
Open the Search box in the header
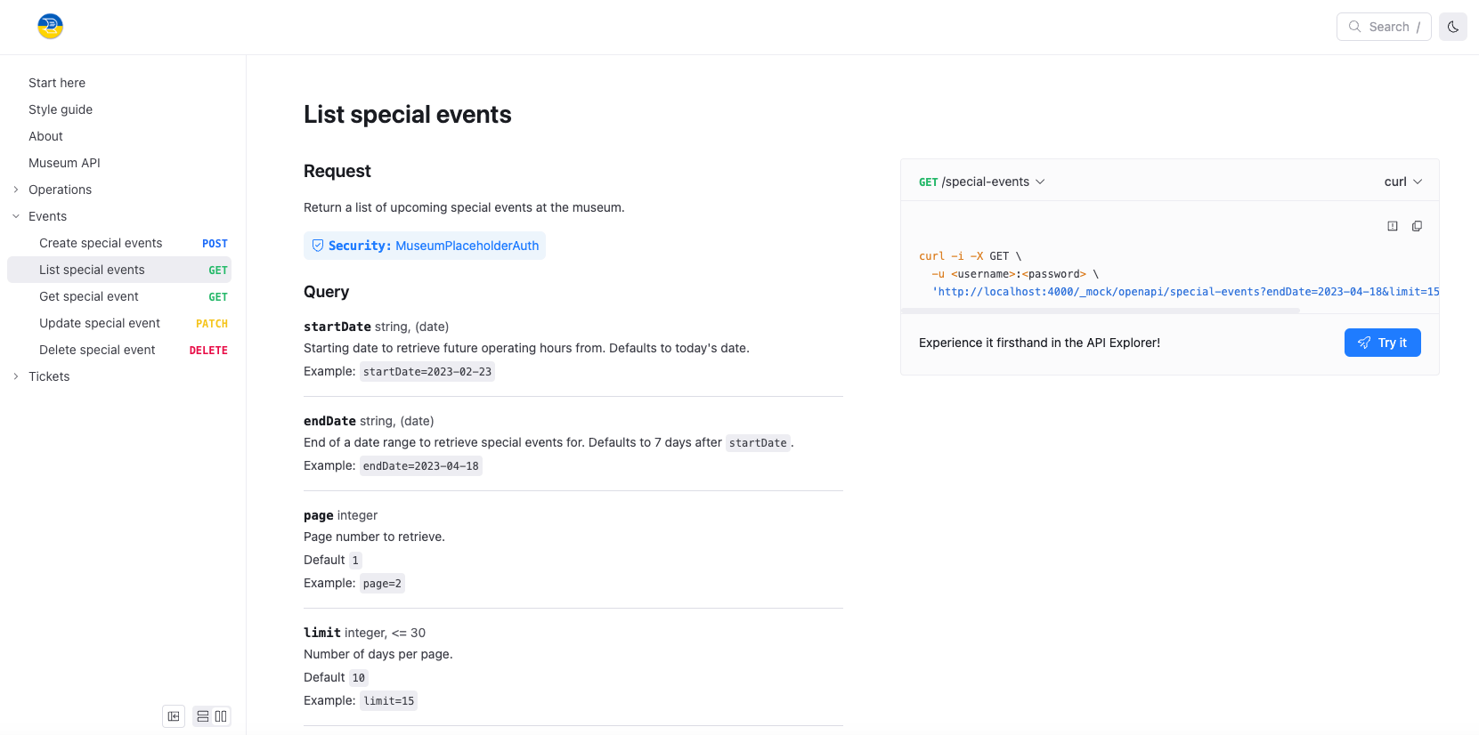(x=1383, y=27)
